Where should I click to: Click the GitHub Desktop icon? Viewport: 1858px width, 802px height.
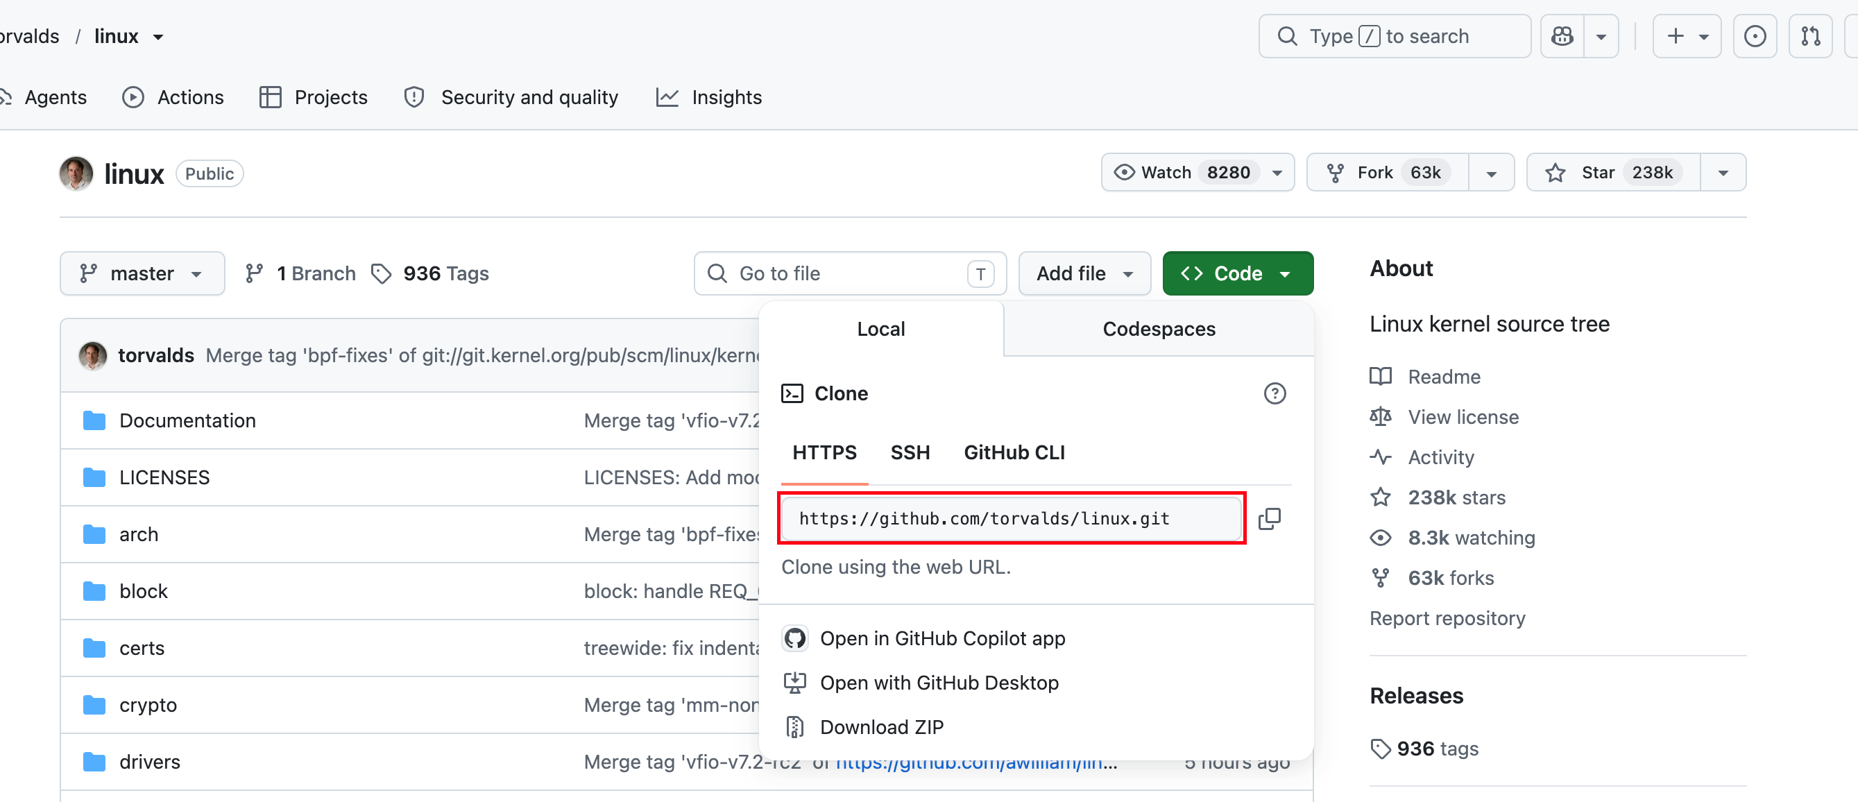795,683
